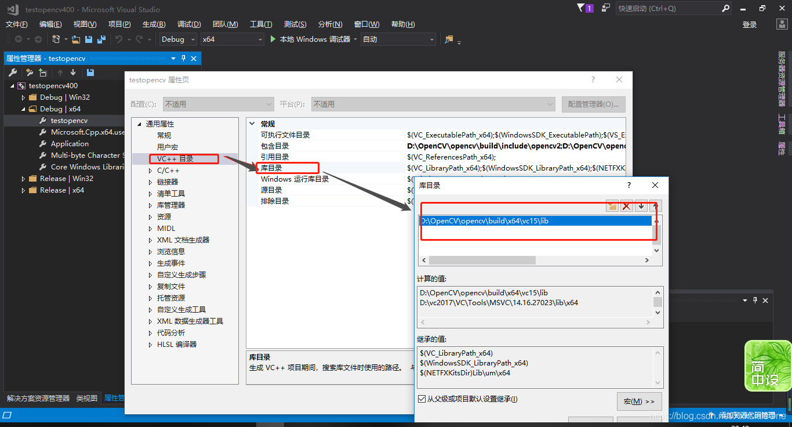Click the help question mark in 库目录 dialog

coord(629,185)
